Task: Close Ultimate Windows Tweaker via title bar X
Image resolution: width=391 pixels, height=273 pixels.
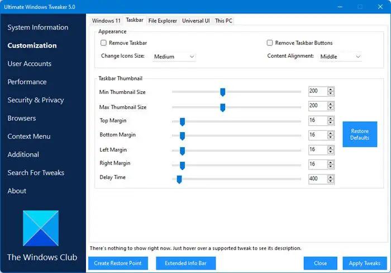Action: [x=380, y=7]
